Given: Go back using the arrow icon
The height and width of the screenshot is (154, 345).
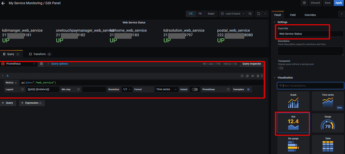Looking at the screenshot, I should pos(3,3).
